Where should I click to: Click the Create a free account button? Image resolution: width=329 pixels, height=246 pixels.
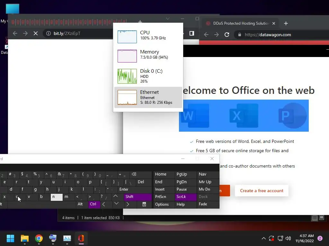point(262,191)
